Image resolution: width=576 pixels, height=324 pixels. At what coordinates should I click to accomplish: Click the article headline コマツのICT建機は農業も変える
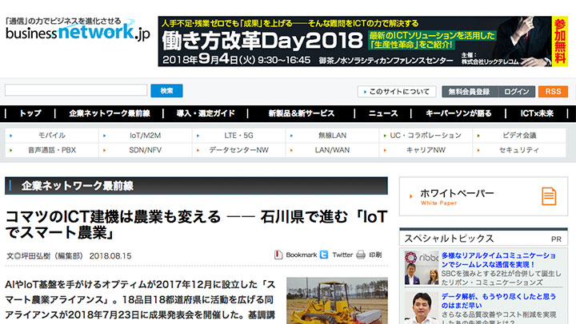tap(197, 225)
